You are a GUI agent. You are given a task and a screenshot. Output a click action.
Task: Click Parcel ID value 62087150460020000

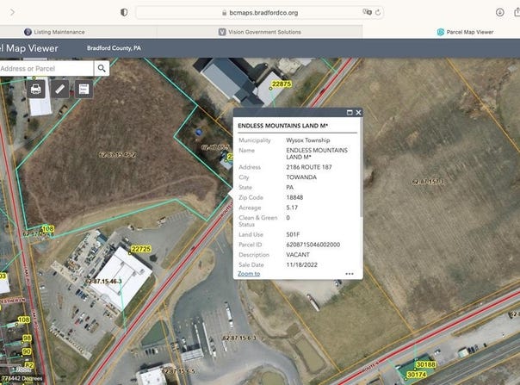[313, 245]
